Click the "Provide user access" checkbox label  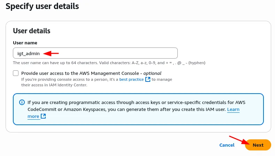click(80, 73)
